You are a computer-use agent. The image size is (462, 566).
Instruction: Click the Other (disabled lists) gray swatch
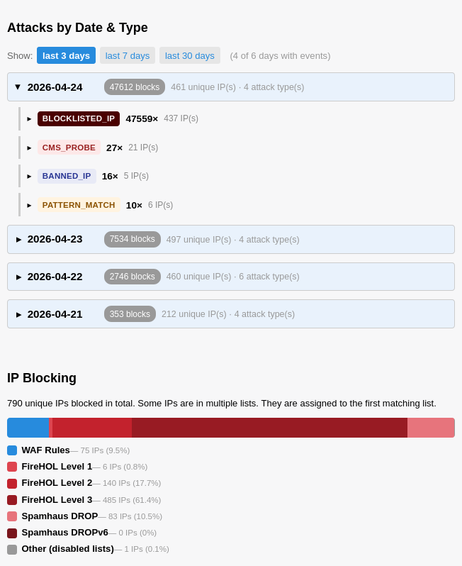click(x=12, y=549)
